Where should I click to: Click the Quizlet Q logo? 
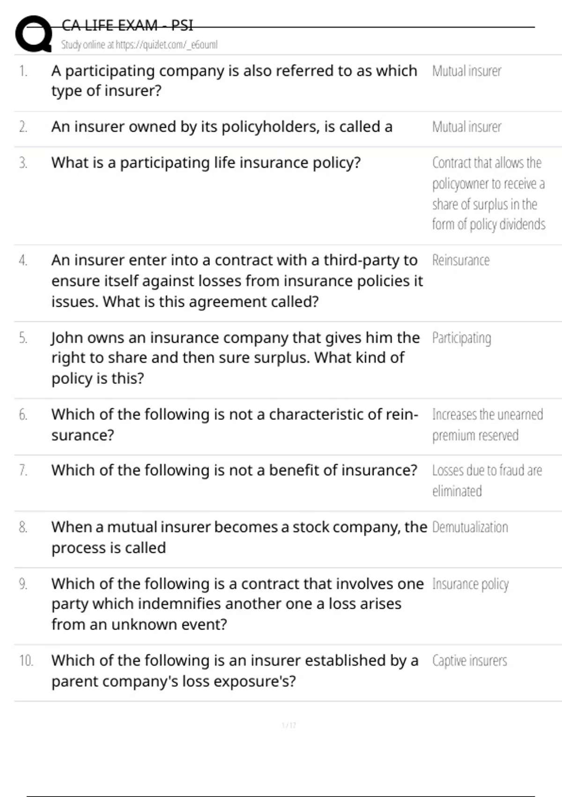click(x=34, y=34)
